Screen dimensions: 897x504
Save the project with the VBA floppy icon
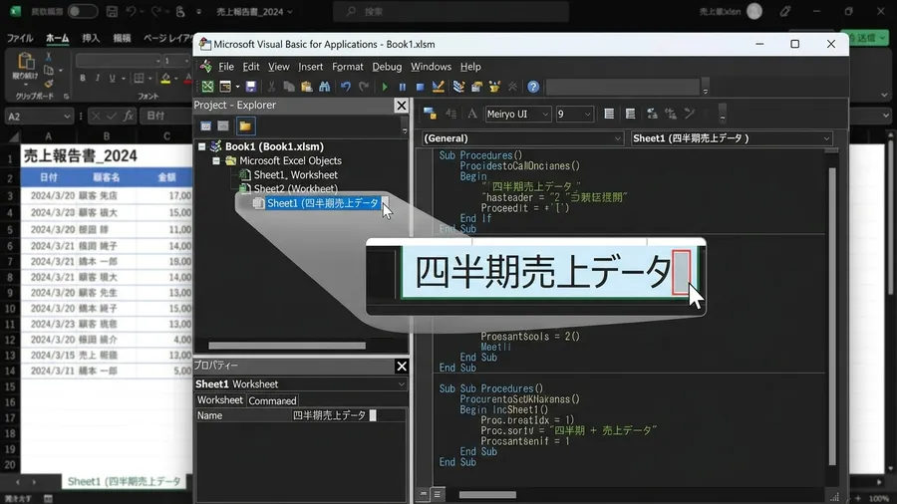pos(250,87)
